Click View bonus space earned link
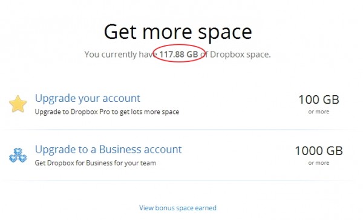 click(x=178, y=208)
